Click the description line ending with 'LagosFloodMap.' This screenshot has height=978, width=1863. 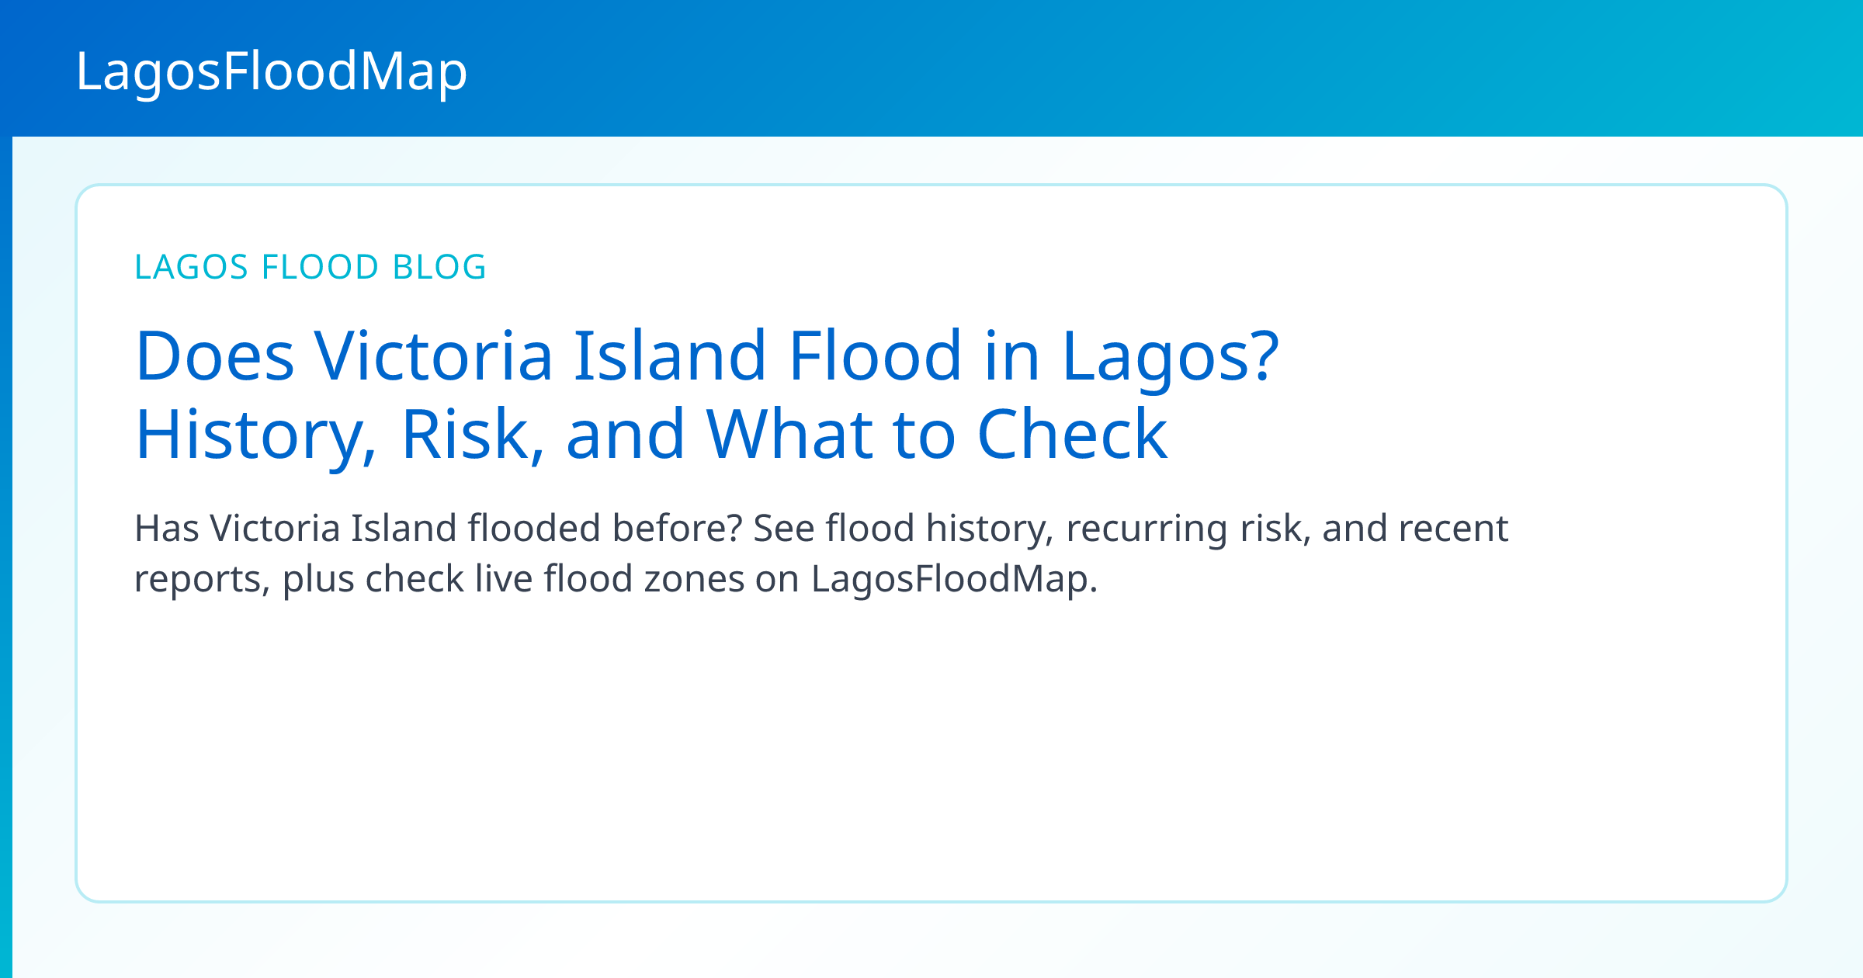coord(616,579)
